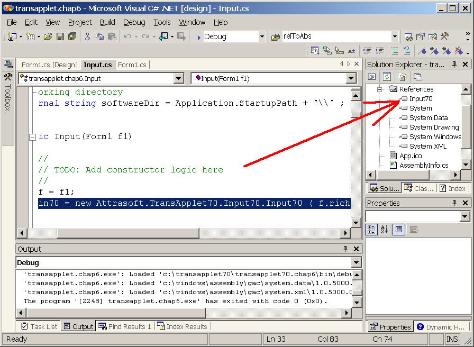Toggle auto-hide pin on Output panel
The height and width of the screenshot is (347, 474).
click(x=345, y=249)
